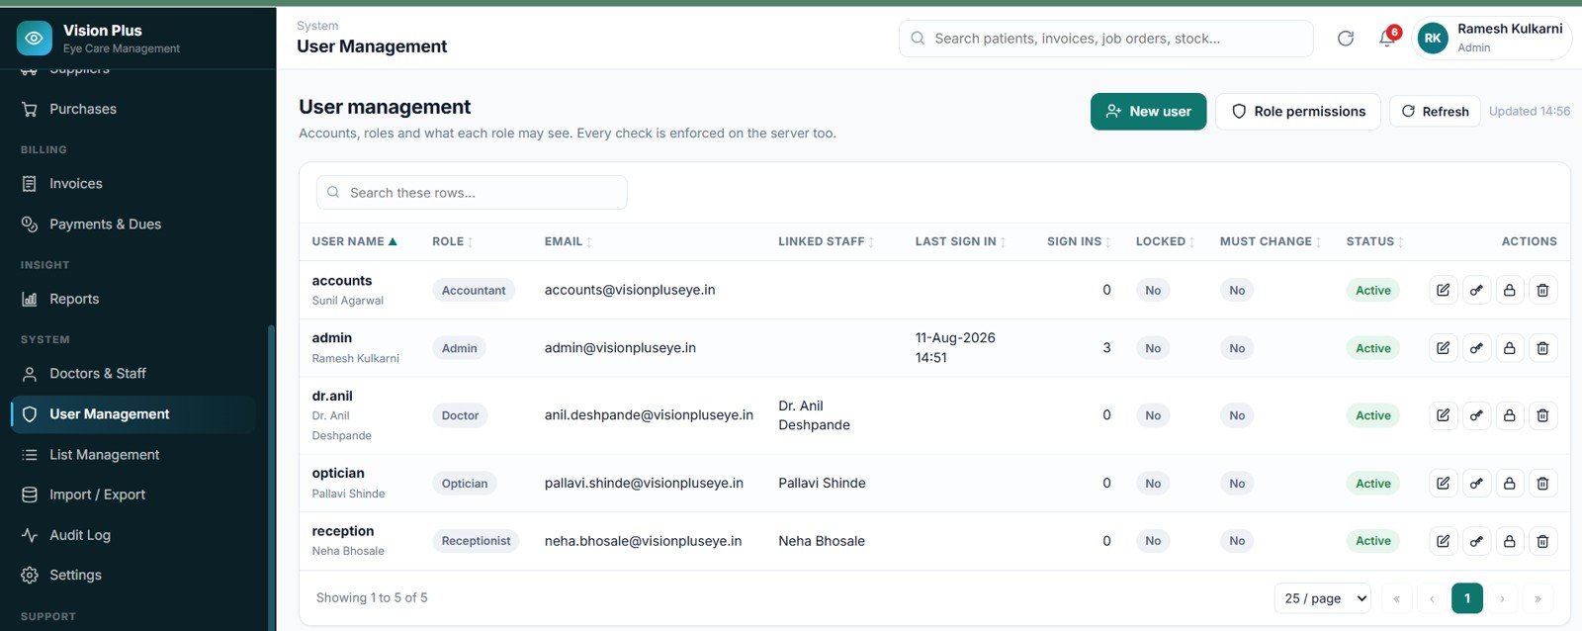The image size is (1582, 631).
Task: Click key icon for dr.anil
Action: (1476, 415)
